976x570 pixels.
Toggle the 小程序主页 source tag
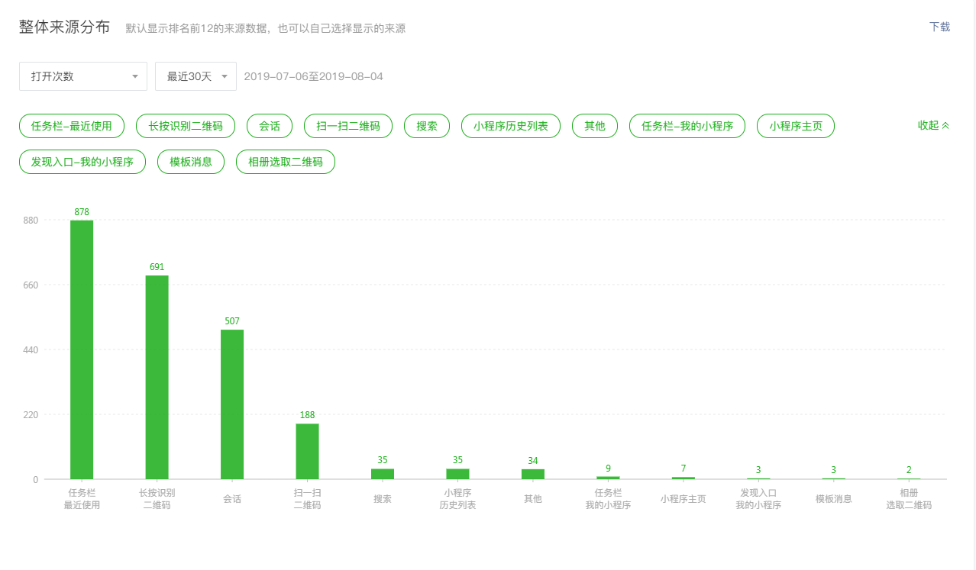coord(796,126)
